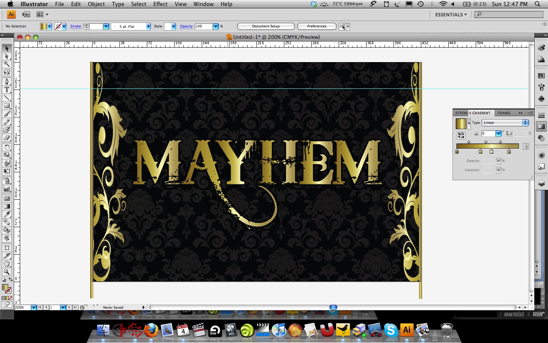The width and height of the screenshot is (548, 343).
Task: Expand the ESSENTIALS workspace dropdown
Action: (451, 14)
